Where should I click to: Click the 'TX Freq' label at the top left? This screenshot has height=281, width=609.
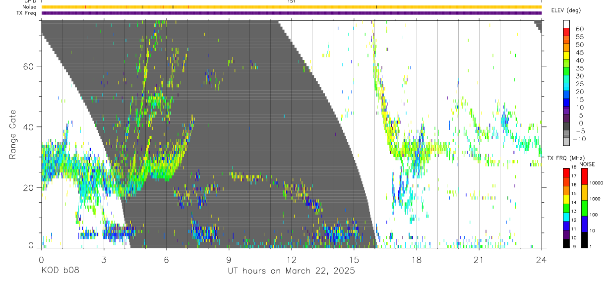coord(26,13)
